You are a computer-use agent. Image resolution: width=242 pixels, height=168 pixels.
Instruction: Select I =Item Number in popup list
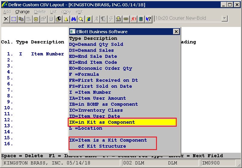pyautogui.click(x=90, y=93)
